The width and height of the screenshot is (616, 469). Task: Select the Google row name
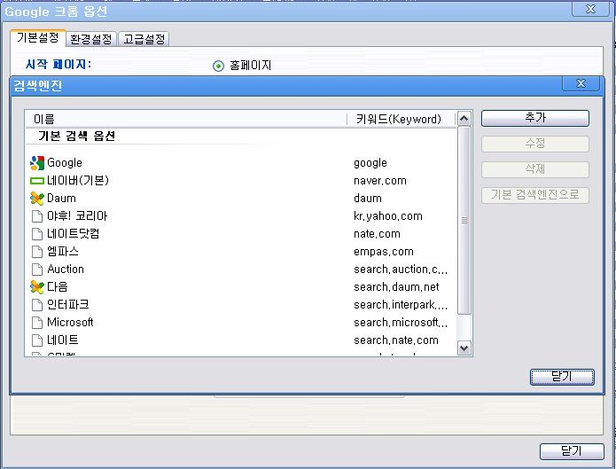coord(65,163)
